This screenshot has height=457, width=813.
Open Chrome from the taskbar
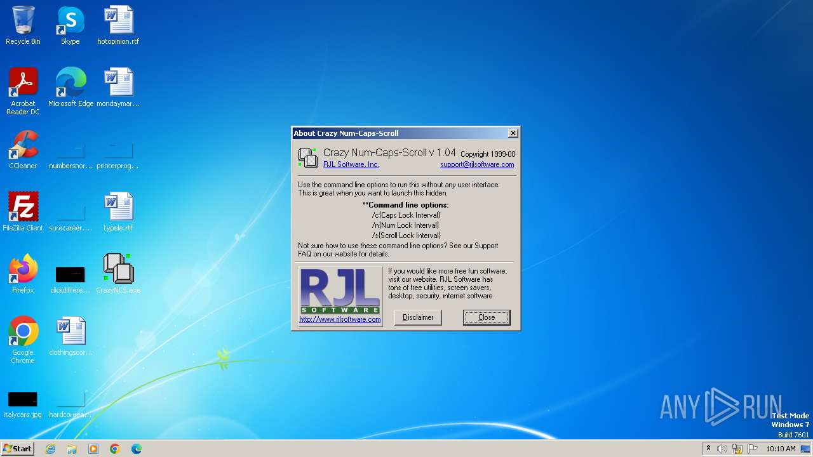115,449
